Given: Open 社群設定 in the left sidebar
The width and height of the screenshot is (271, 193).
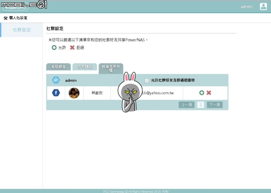Looking at the screenshot, I should 22,30.
